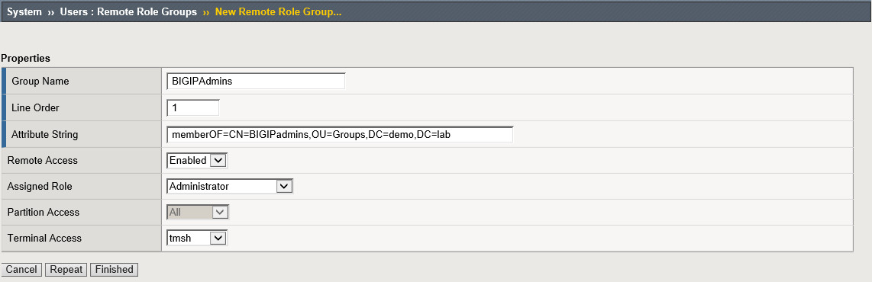Viewport: 872px width, 282px height.
Task: Expand the Assigned Role dropdown
Action: (230, 187)
